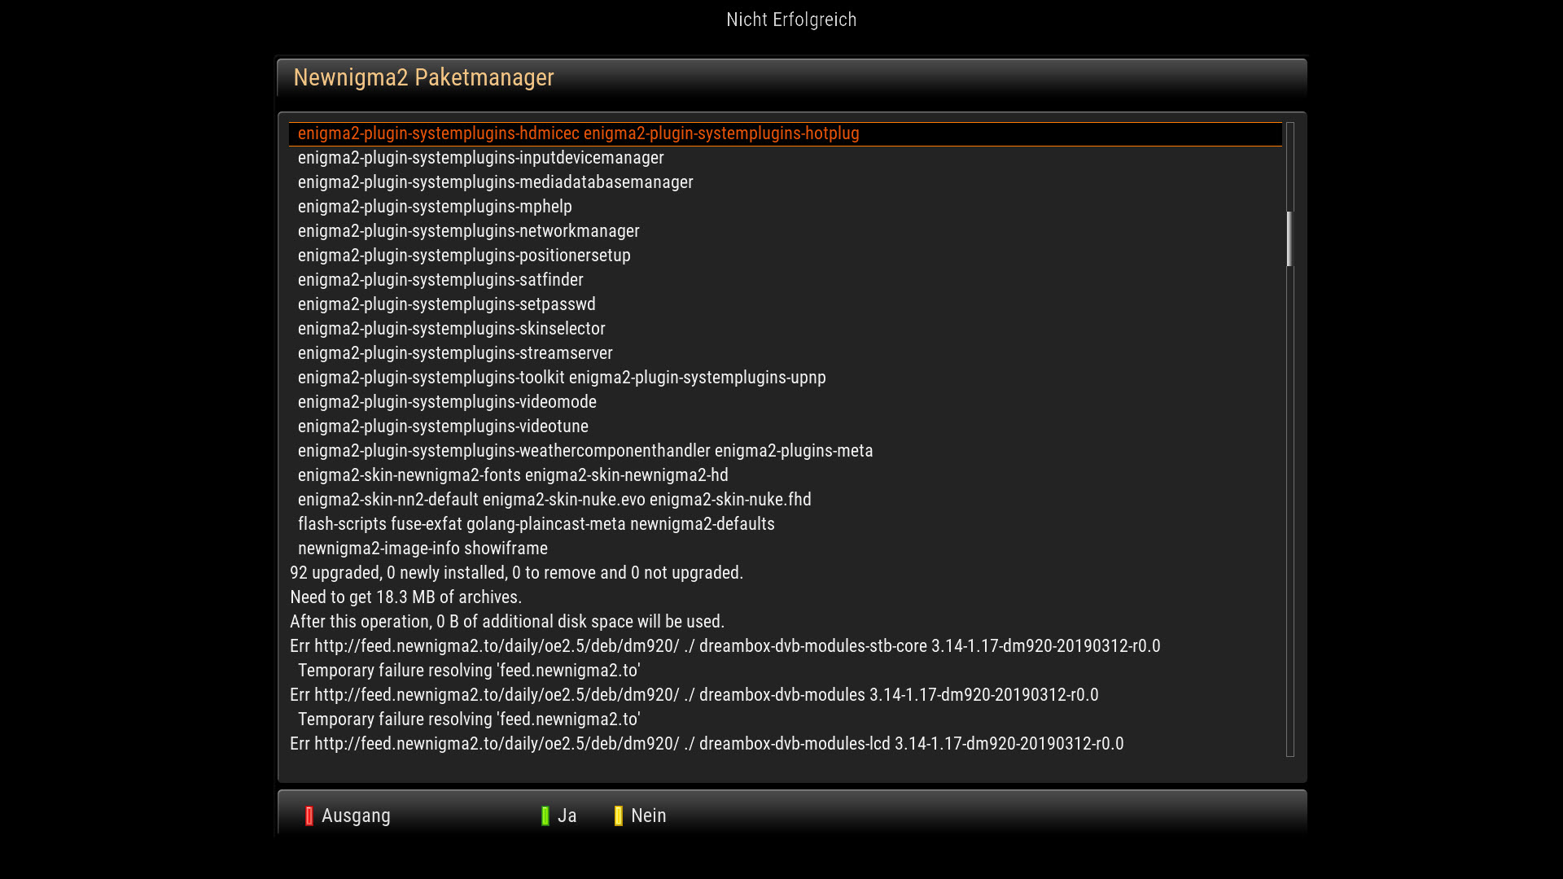Choose Nein to decline
Screen dimensions: 1563x879
point(648,816)
